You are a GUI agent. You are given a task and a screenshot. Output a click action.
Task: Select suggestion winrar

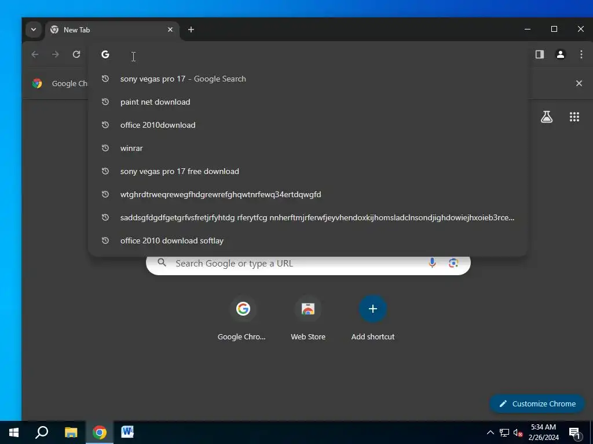click(308, 148)
